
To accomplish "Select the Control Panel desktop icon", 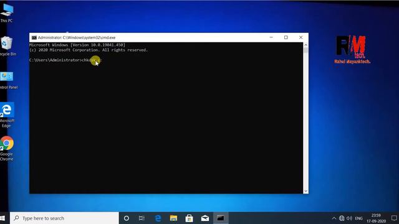I will pos(7,80).
